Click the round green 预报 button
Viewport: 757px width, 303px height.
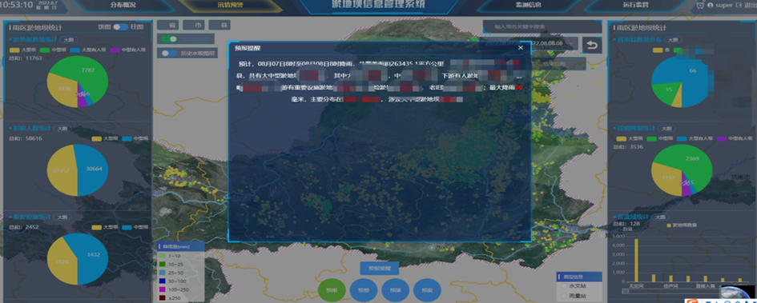point(332,290)
